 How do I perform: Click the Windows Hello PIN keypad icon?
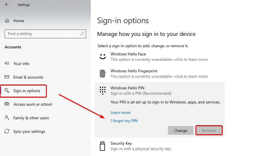coord(102,90)
